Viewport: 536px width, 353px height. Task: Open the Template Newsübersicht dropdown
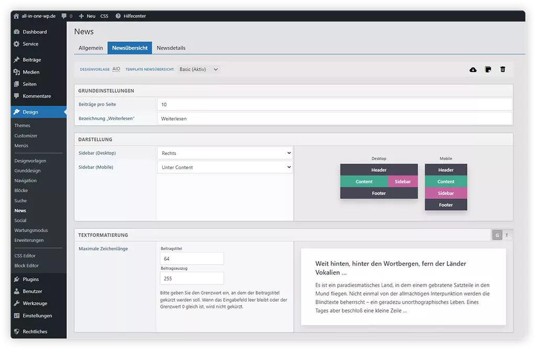pyautogui.click(x=198, y=69)
